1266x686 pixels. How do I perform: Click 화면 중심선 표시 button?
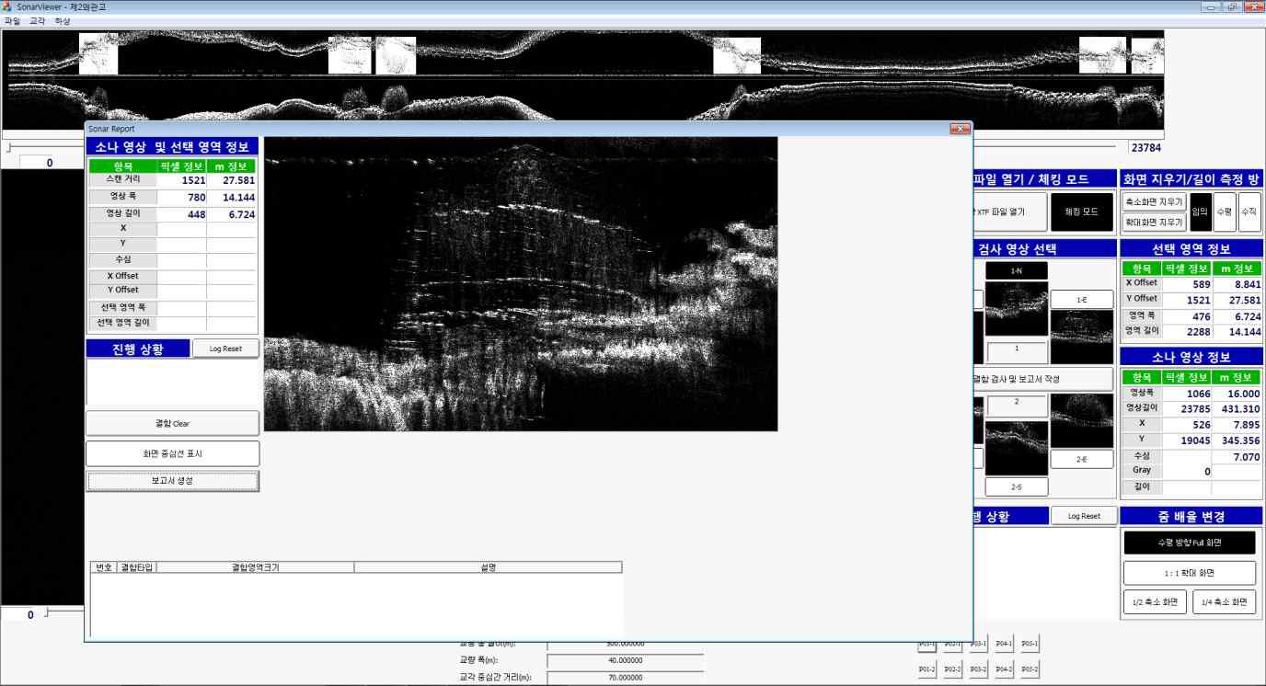[x=172, y=453]
